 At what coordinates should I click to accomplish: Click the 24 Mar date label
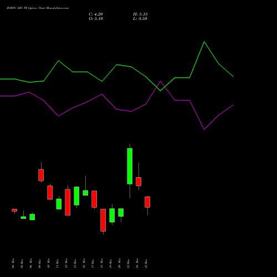(x=137, y=263)
